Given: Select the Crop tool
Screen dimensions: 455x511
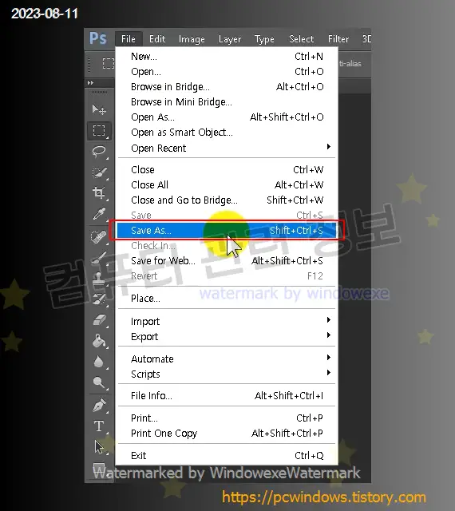Looking at the screenshot, I should click(99, 192).
